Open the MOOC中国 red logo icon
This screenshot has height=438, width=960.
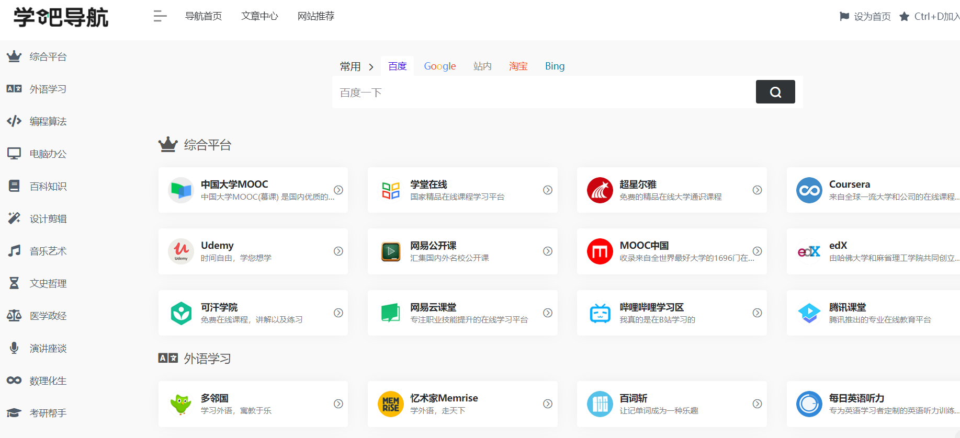600,251
